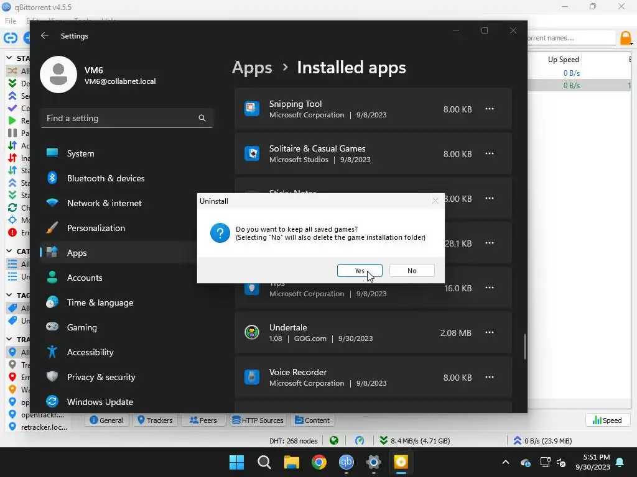Open System settings category
This screenshot has height=477, width=637.
click(x=80, y=153)
